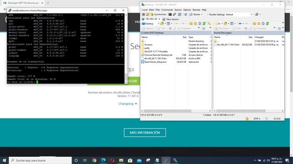This screenshot has height=164, width=293.
Task: Click the commander layout icon at toolbar start
Action: (x=143, y=14)
